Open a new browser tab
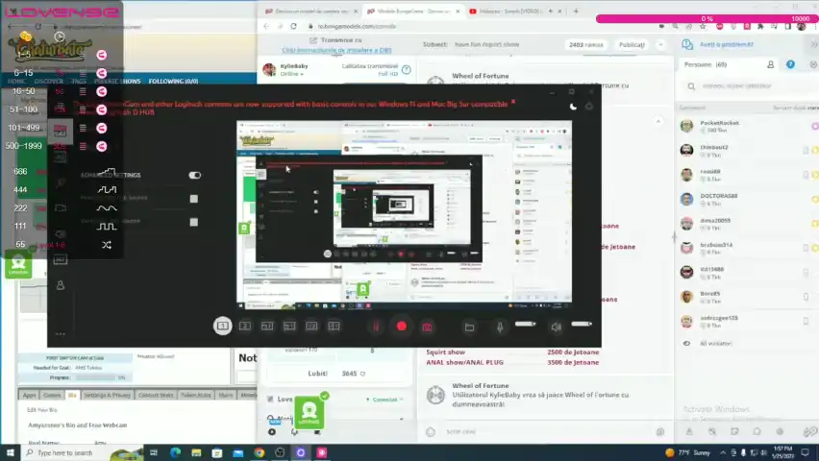This screenshot has width=819, height=461. (576, 11)
